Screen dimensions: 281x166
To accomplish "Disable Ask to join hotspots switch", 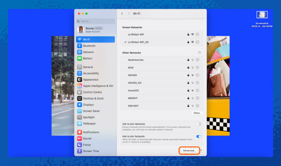I will 199,137.
